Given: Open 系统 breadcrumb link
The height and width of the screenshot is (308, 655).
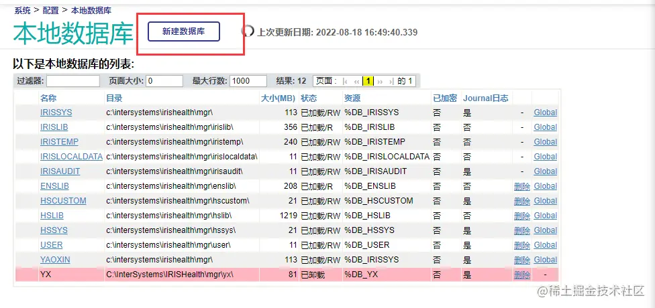Looking at the screenshot, I should pos(23,11).
